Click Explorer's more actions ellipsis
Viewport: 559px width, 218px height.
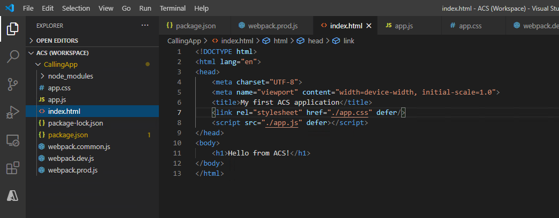coord(145,25)
